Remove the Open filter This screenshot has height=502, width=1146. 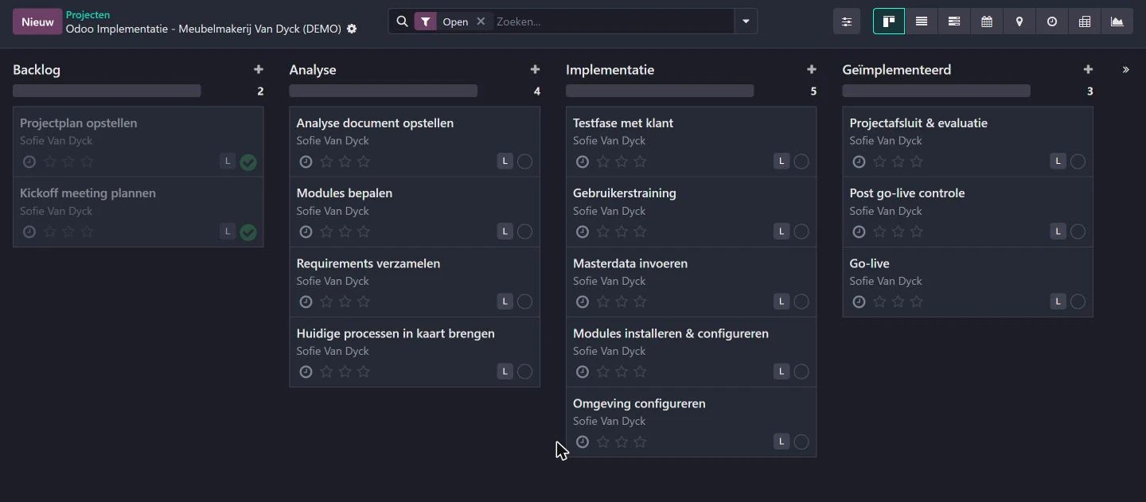[x=481, y=21]
